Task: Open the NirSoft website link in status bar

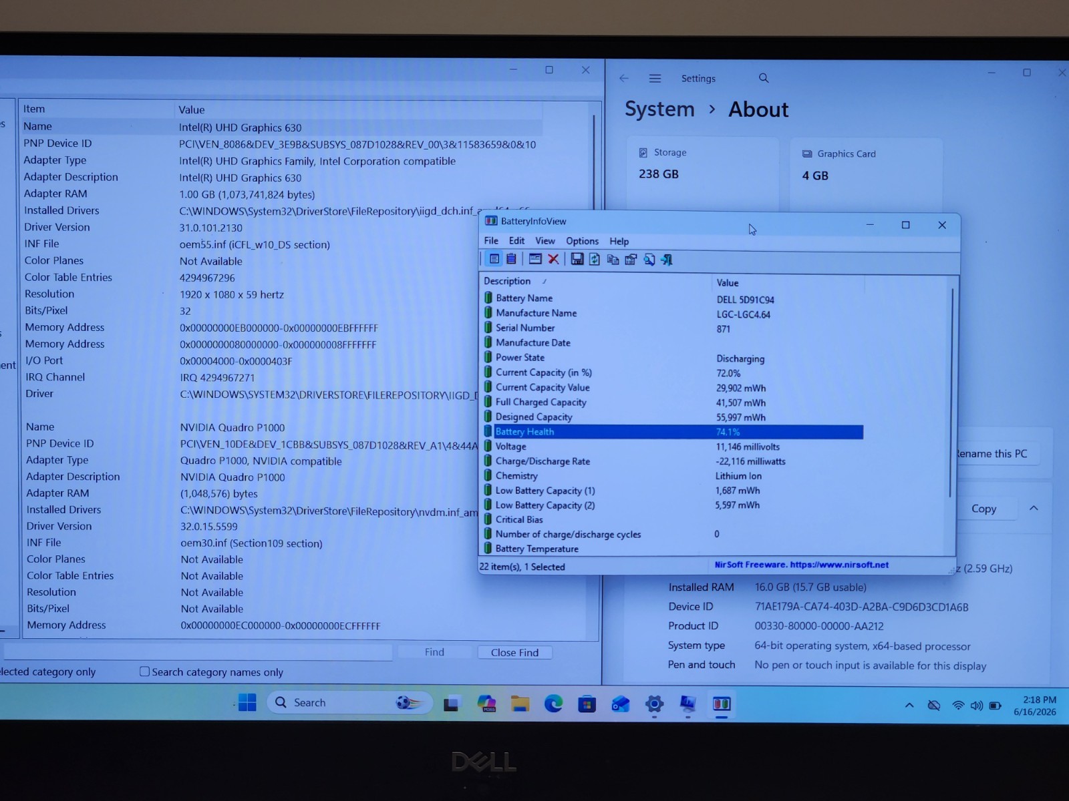Action: tap(802, 565)
